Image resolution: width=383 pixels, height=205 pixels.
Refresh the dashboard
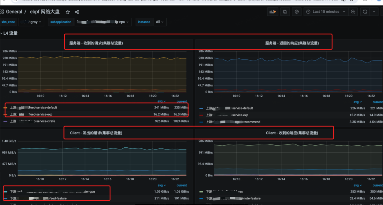pyautogui.click(x=365, y=12)
